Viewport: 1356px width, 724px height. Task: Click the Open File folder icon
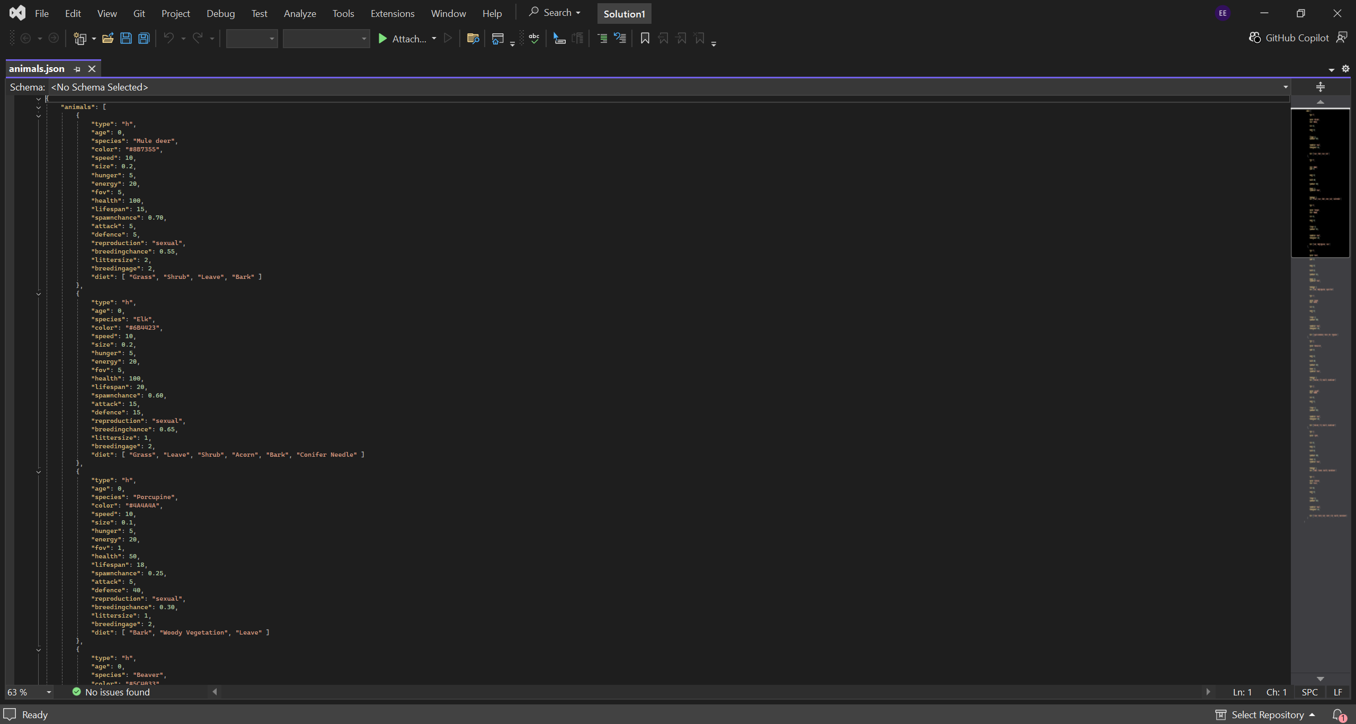[108, 38]
